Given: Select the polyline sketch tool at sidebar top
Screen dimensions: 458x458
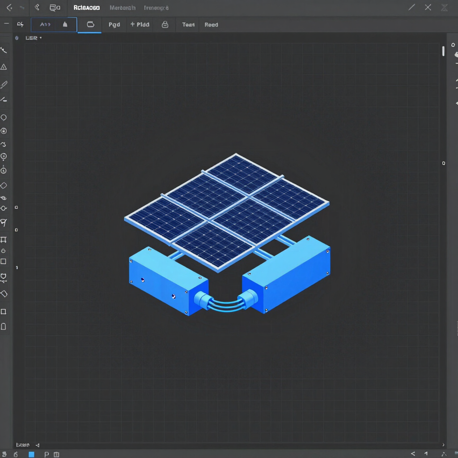Looking at the screenshot, I should pyautogui.click(x=4, y=50).
